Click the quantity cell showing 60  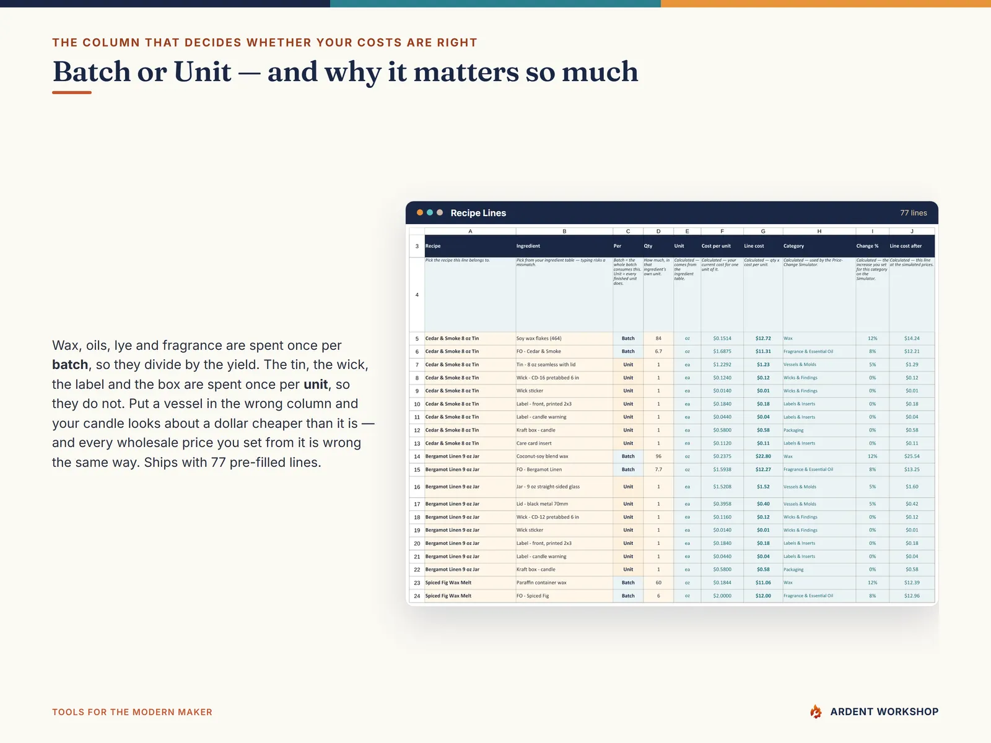pos(658,583)
